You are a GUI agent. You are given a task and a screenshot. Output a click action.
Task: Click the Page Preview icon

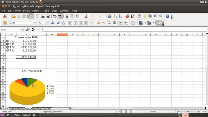(x=48, y=16)
